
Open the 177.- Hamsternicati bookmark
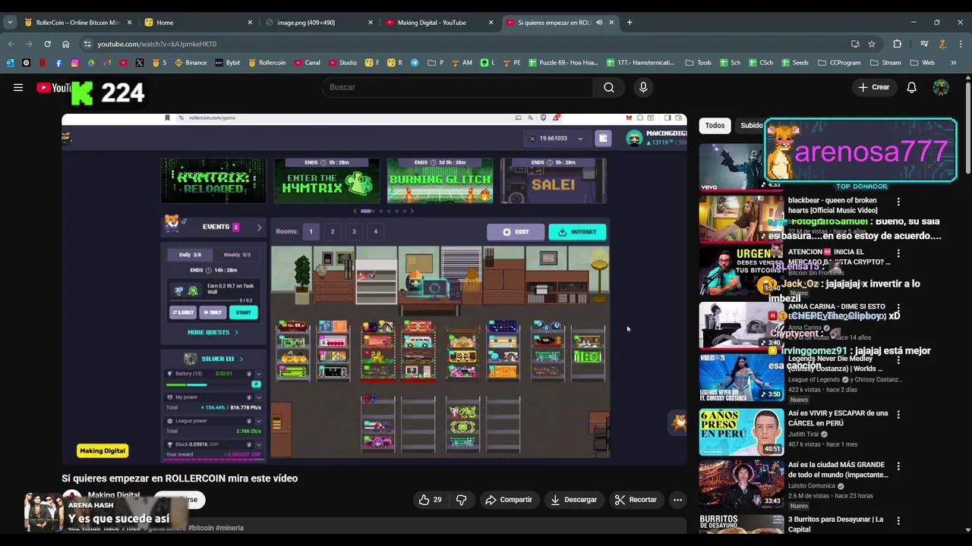point(642,63)
